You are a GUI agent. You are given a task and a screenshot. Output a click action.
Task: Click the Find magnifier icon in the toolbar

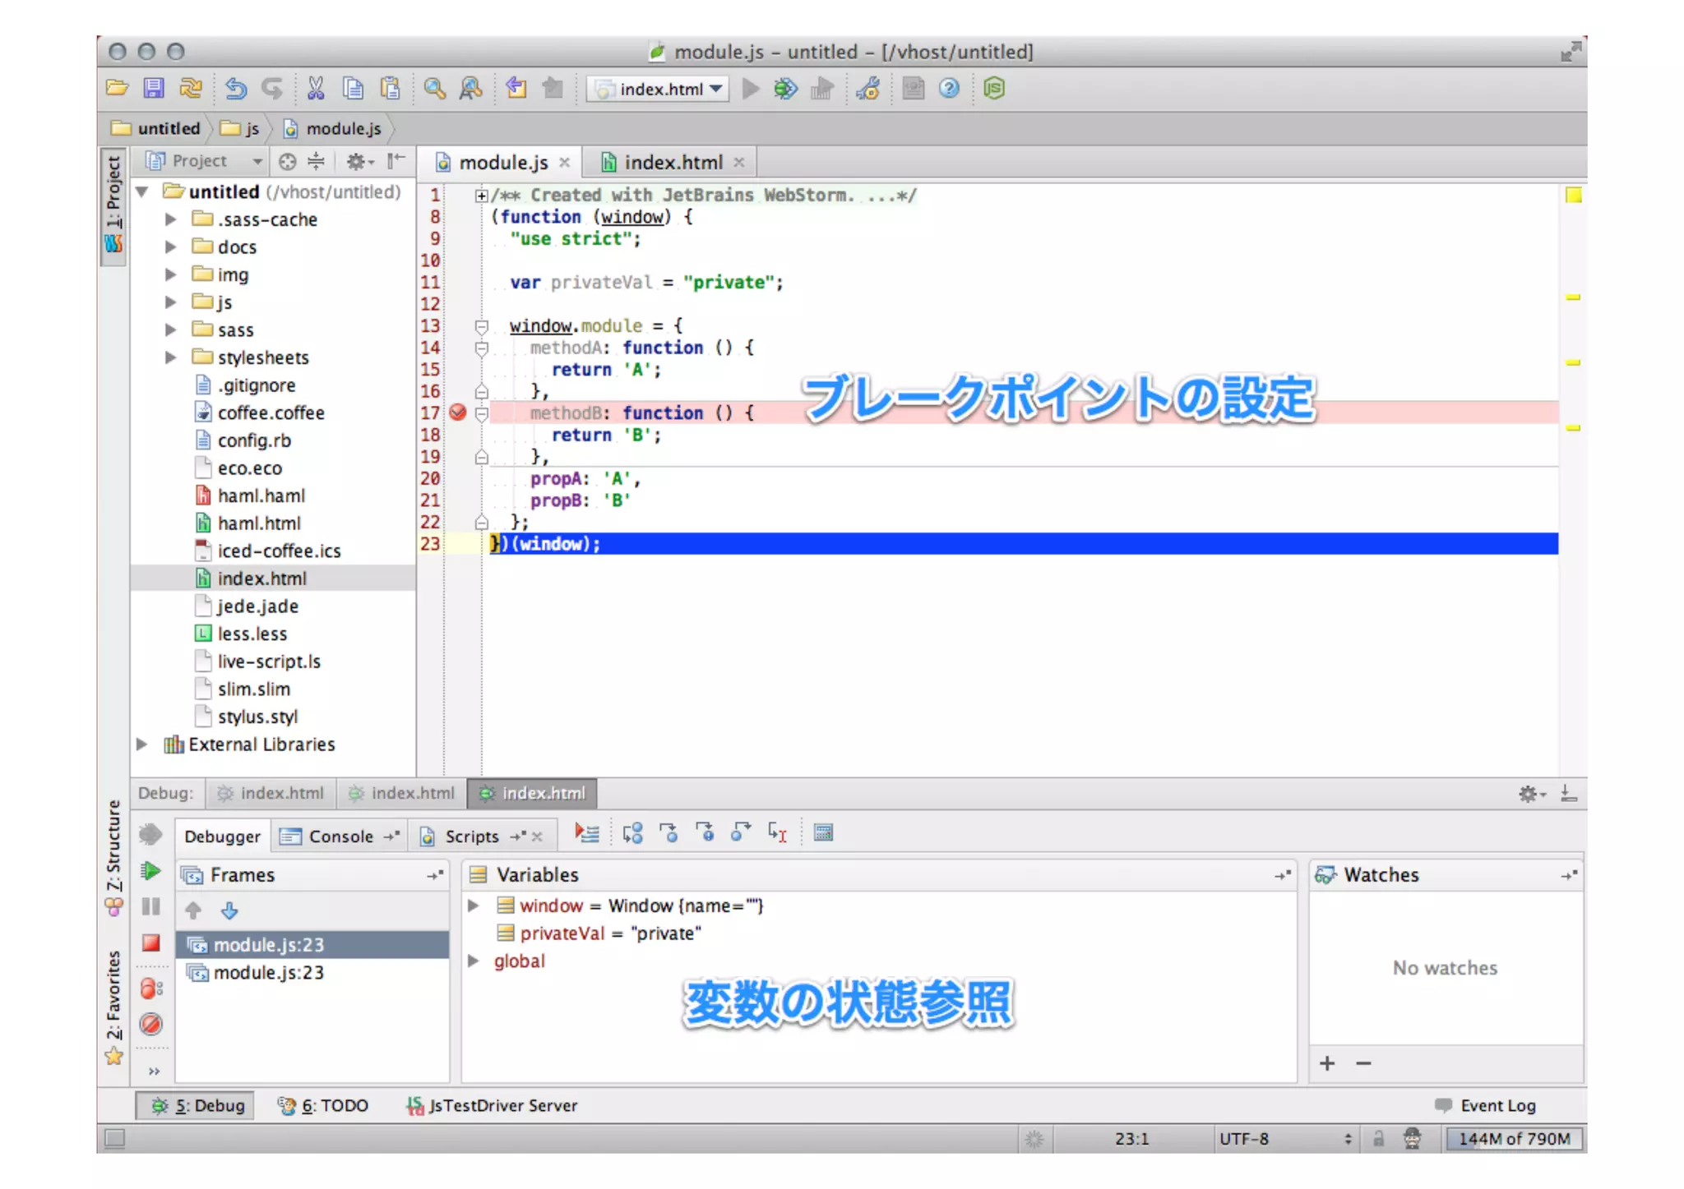point(434,88)
